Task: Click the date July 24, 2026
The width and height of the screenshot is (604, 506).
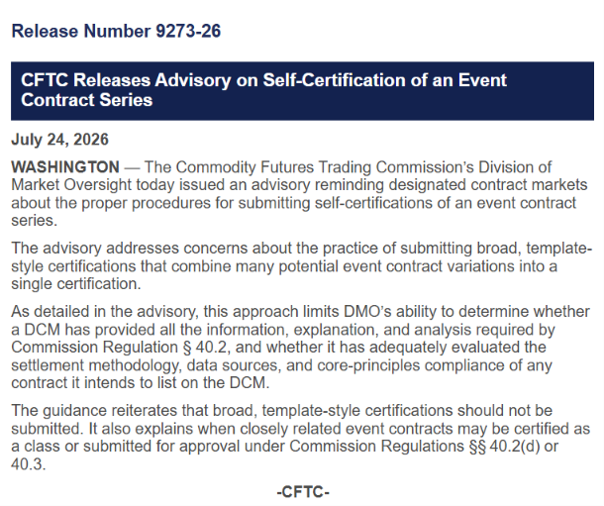Action: (x=59, y=140)
